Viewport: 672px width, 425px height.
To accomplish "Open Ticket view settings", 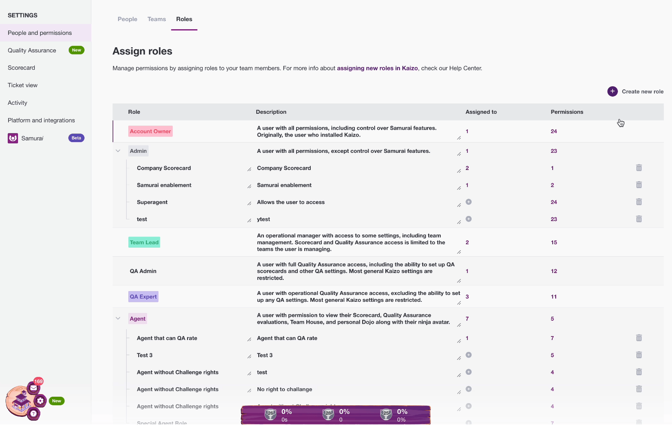I will 45,85.
